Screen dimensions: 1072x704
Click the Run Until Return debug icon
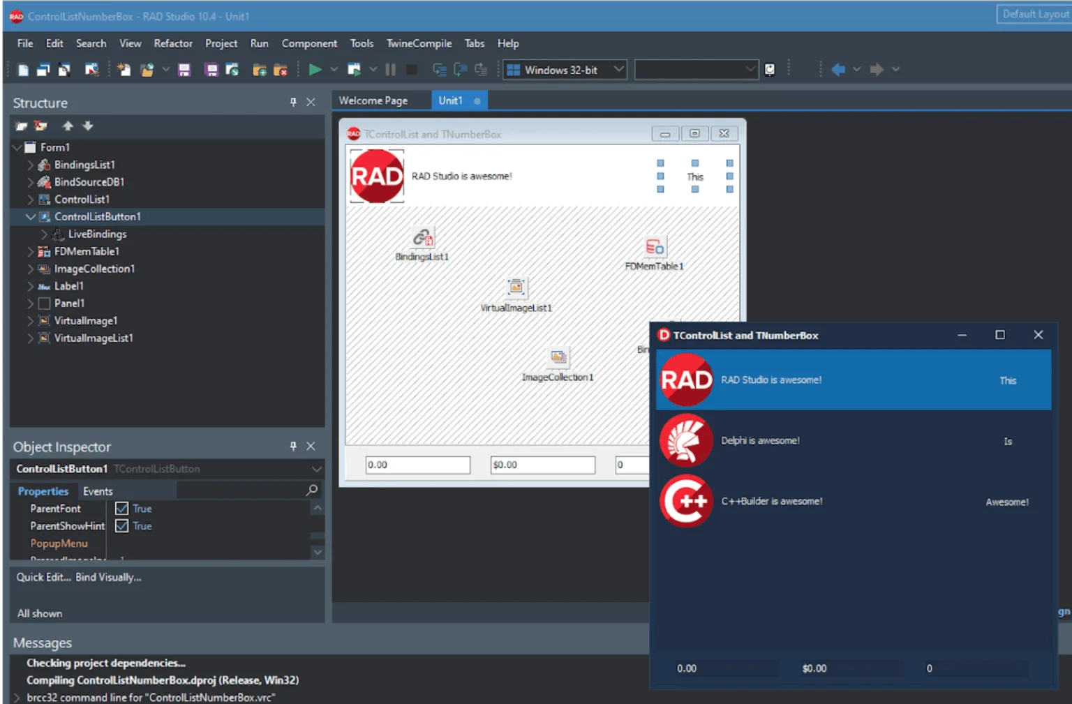[x=481, y=70]
